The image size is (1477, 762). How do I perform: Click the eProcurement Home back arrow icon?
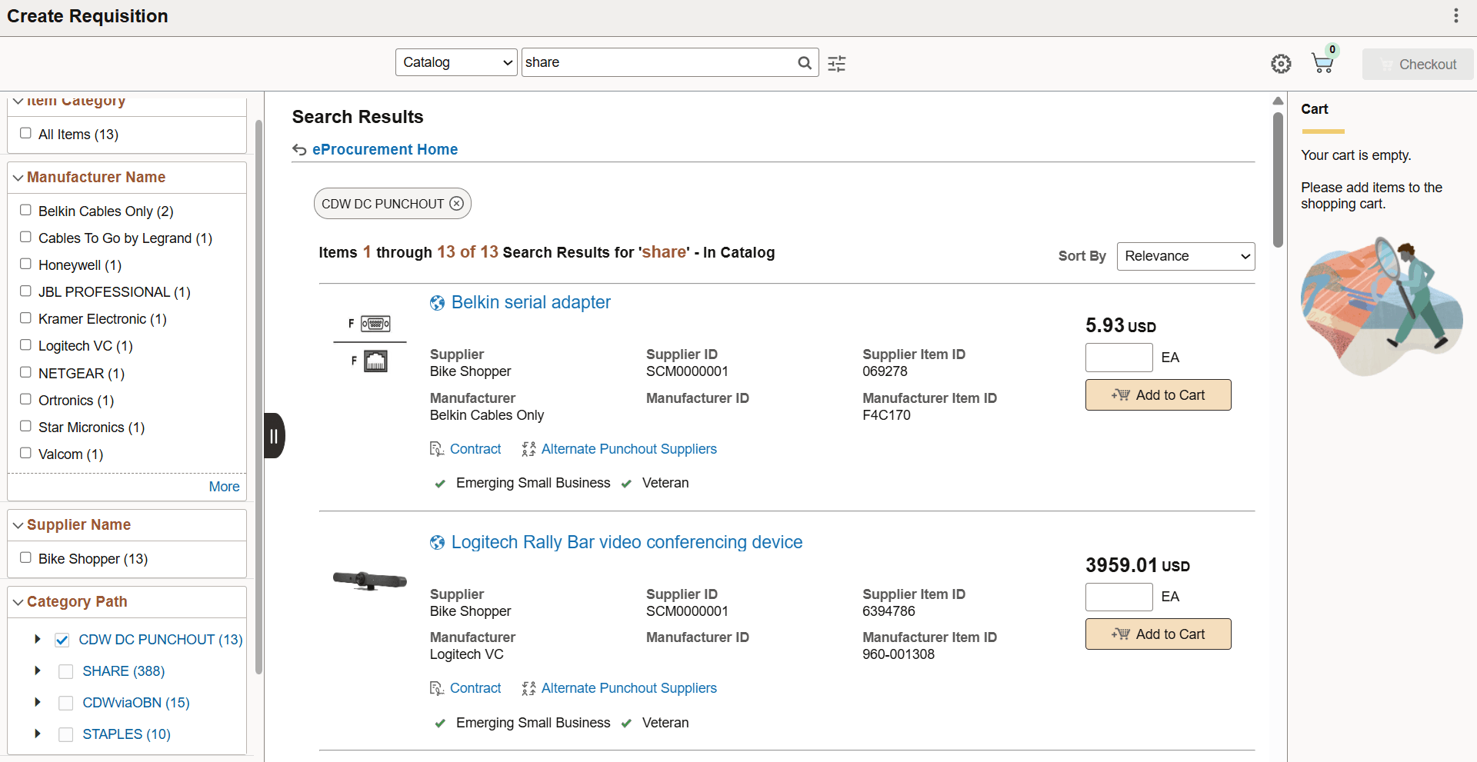(x=299, y=150)
